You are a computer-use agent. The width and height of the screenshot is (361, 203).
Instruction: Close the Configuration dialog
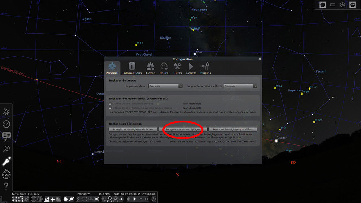click(260, 59)
